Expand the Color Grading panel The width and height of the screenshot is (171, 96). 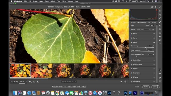click(131, 65)
